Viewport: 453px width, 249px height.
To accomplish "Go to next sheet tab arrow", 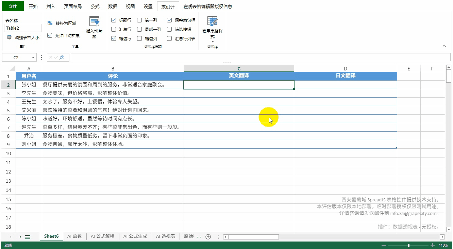I will [20, 237].
